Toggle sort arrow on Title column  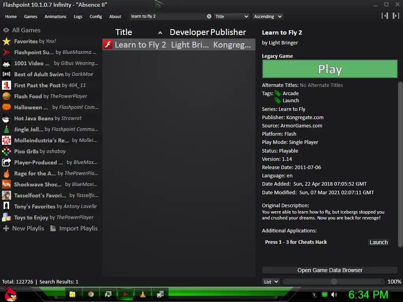[160, 33]
